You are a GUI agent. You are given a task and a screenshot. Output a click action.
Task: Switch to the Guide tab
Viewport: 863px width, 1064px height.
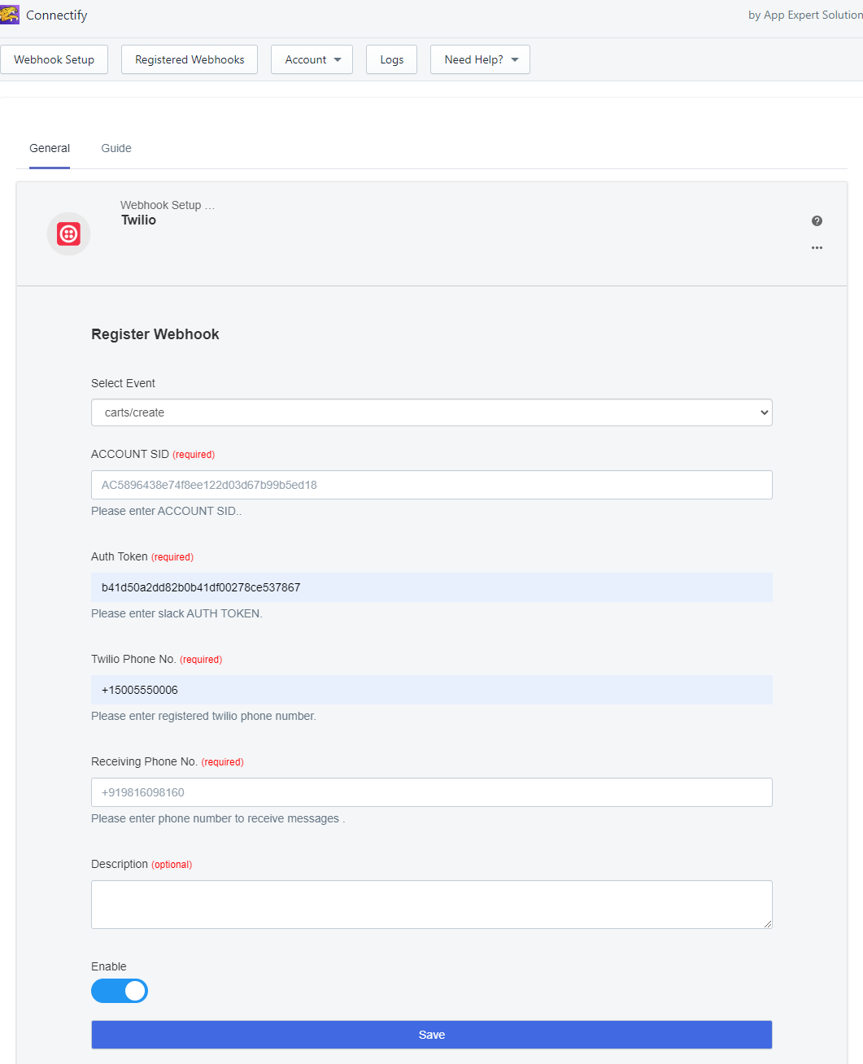click(116, 148)
